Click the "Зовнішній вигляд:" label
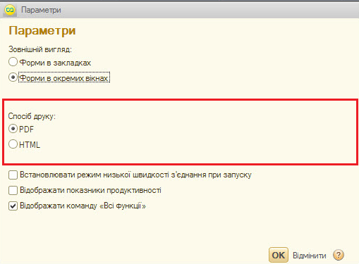Screen dimensions: 359x264 pos(40,49)
